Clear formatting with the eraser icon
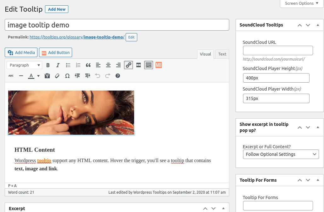Screen dimensions: 324x212 pyautogui.click(x=57, y=76)
